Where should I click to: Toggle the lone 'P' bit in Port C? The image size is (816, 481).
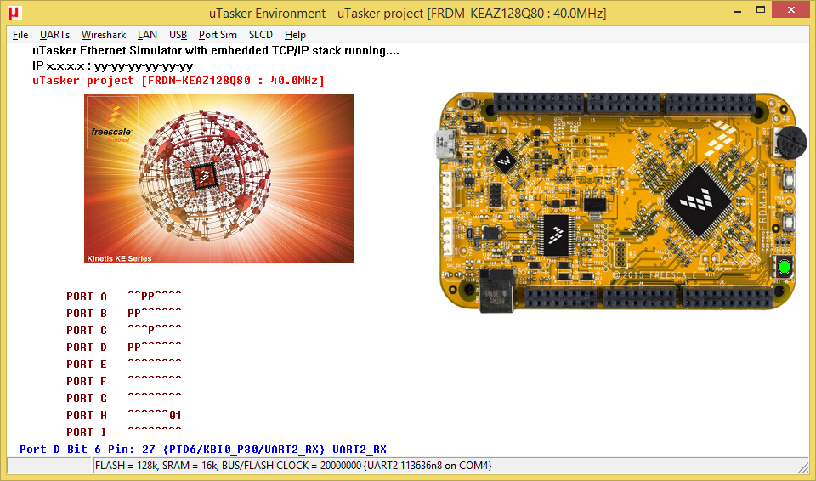(151, 331)
